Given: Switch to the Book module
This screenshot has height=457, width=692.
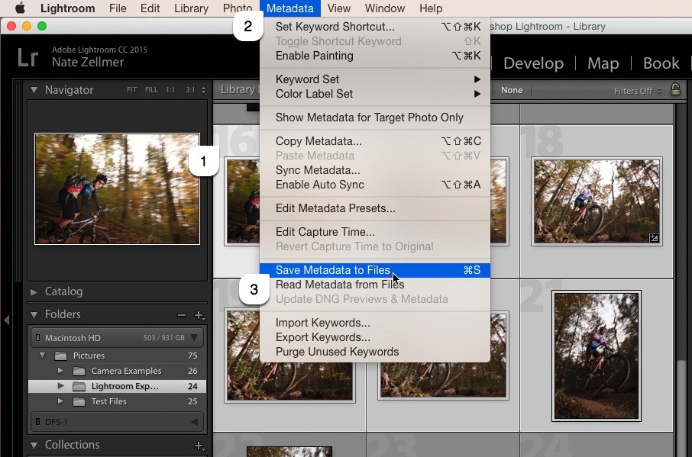Looking at the screenshot, I should [661, 63].
